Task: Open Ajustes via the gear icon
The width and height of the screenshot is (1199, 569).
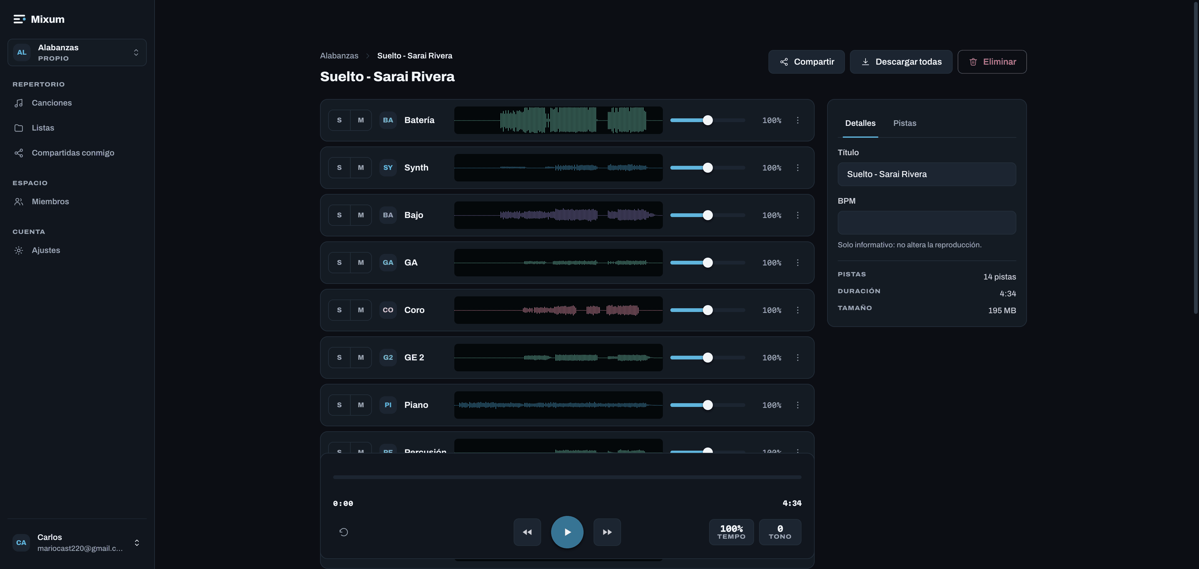Action: 19,250
